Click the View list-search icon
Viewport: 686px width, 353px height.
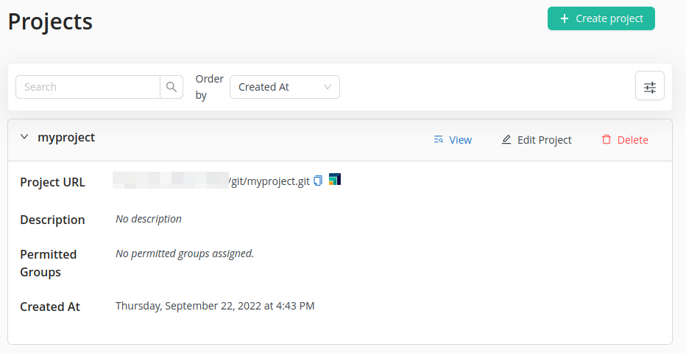coord(439,140)
